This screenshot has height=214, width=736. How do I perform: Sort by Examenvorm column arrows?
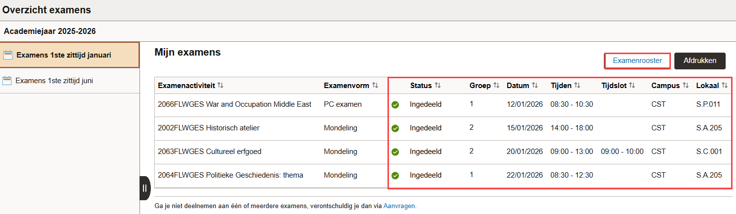click(x=375, y=86)
